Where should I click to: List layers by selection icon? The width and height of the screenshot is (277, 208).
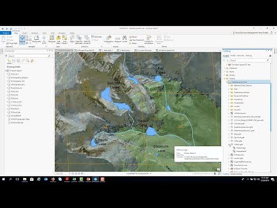[x=18, y=61]
